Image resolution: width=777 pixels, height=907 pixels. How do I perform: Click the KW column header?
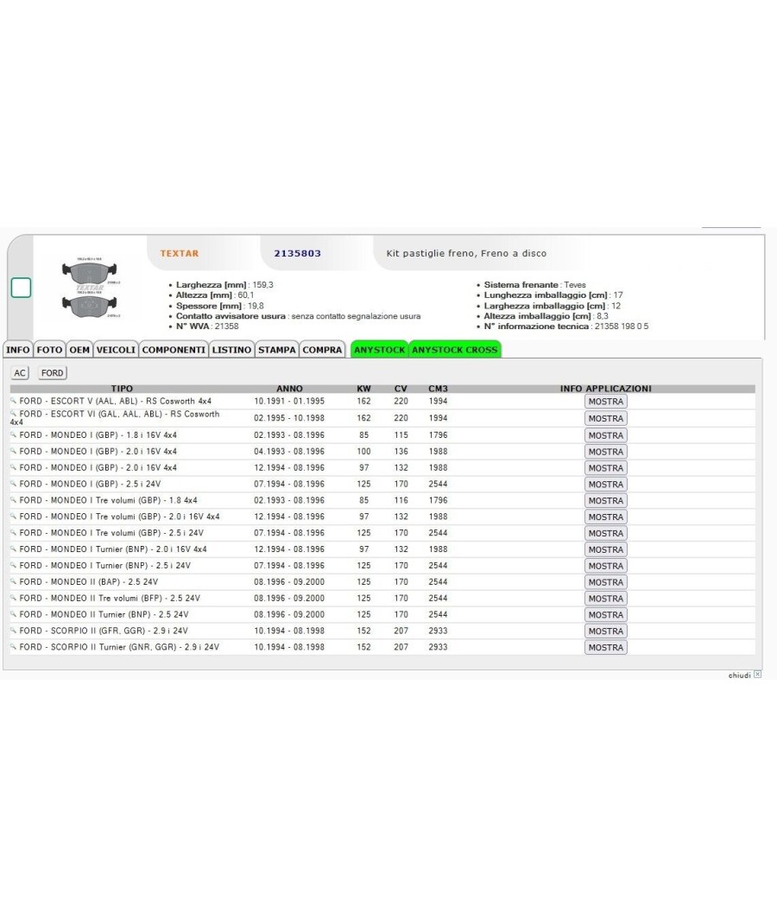pyautogui.click(x=363, y=389)
